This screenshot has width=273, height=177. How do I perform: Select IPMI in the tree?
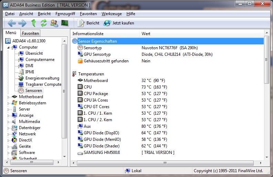point(30,72)
